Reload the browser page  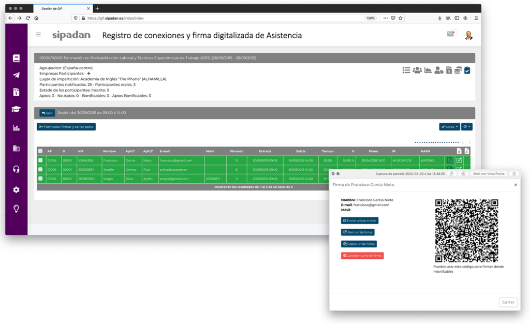pyautogui.click(x=28, y=18)
